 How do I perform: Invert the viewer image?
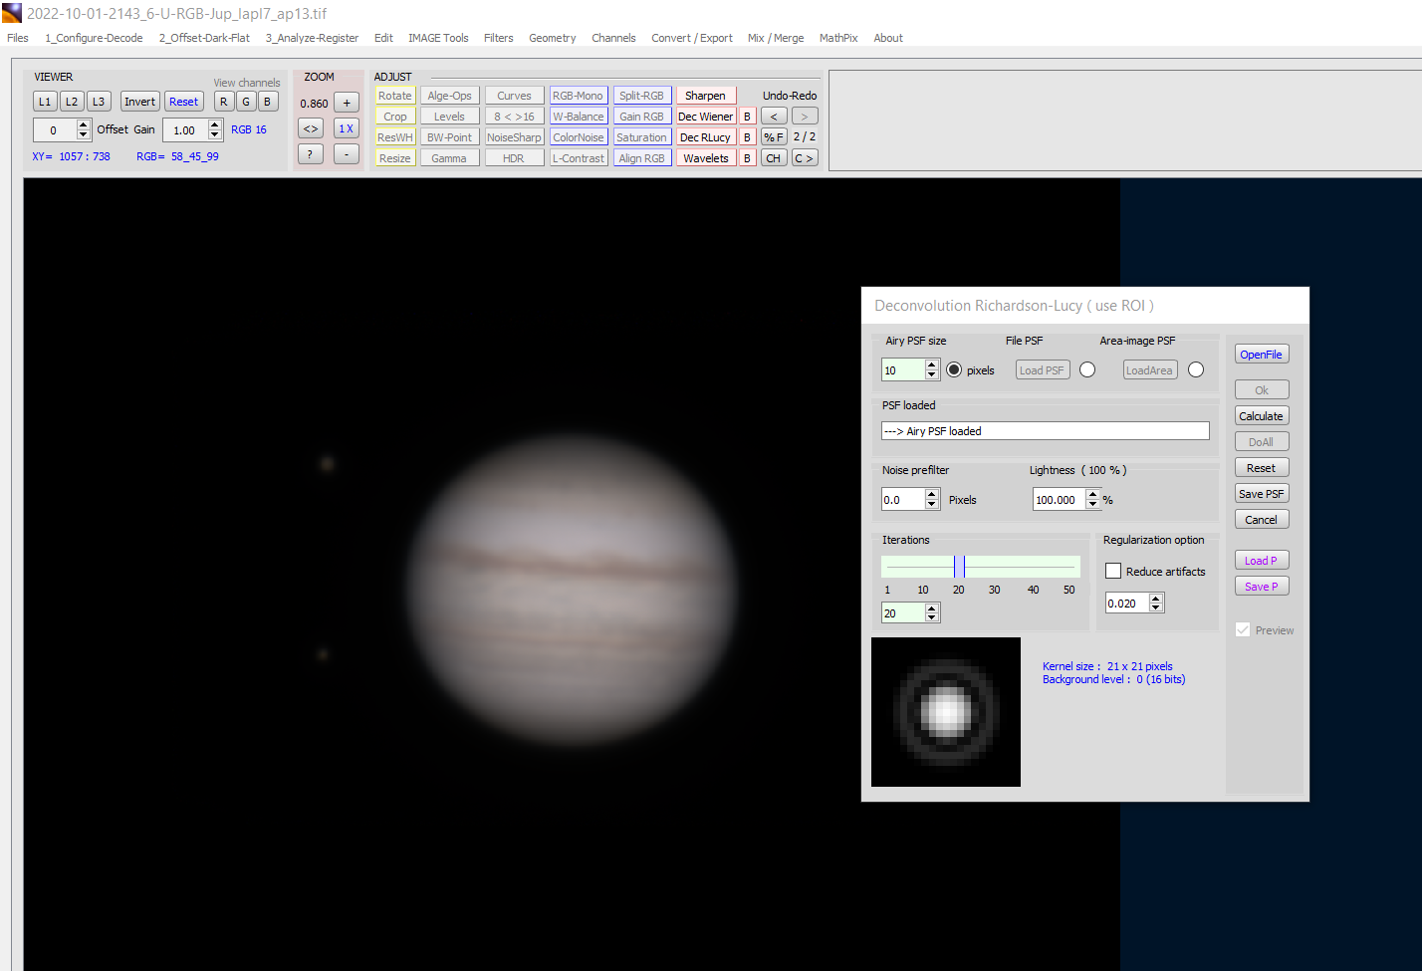coord(140,102)
